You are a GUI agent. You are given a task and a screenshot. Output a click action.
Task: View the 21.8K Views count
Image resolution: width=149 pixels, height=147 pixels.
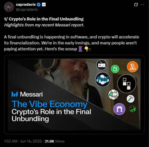click(55, 141)
